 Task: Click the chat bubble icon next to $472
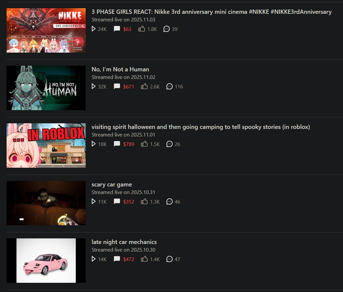pos(117,259)
